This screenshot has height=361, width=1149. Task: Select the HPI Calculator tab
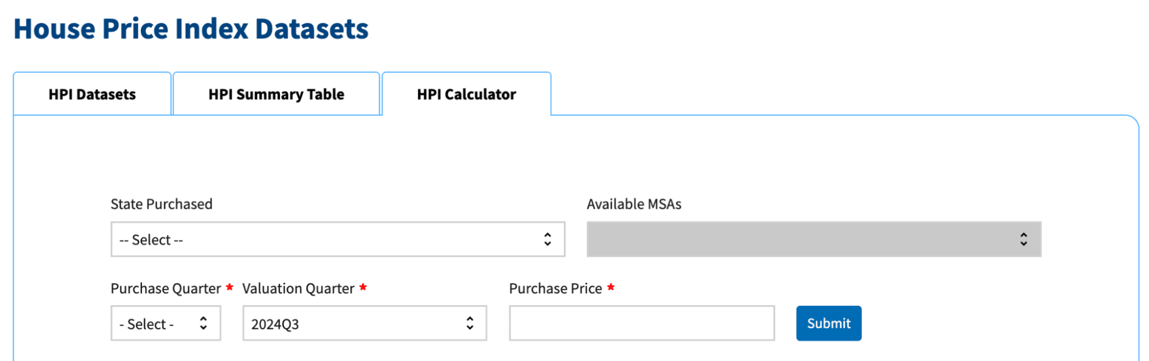pos(466,94)
